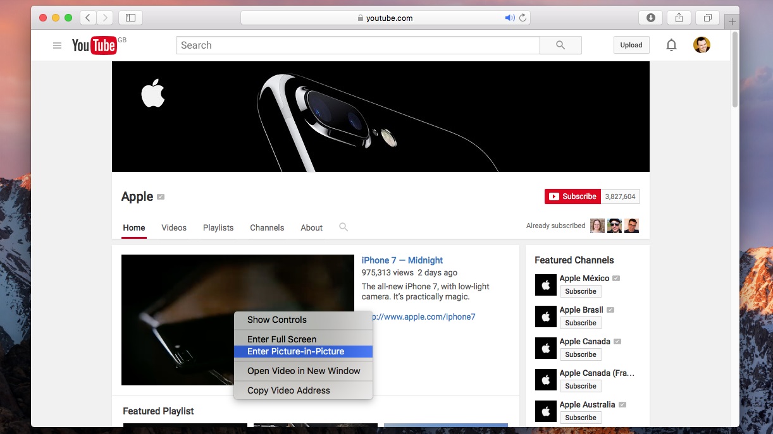Click the address bar showing youtube.com

coord(385,18)
